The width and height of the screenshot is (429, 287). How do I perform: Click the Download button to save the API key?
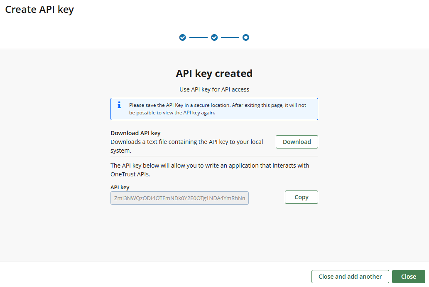click(297, 141)
